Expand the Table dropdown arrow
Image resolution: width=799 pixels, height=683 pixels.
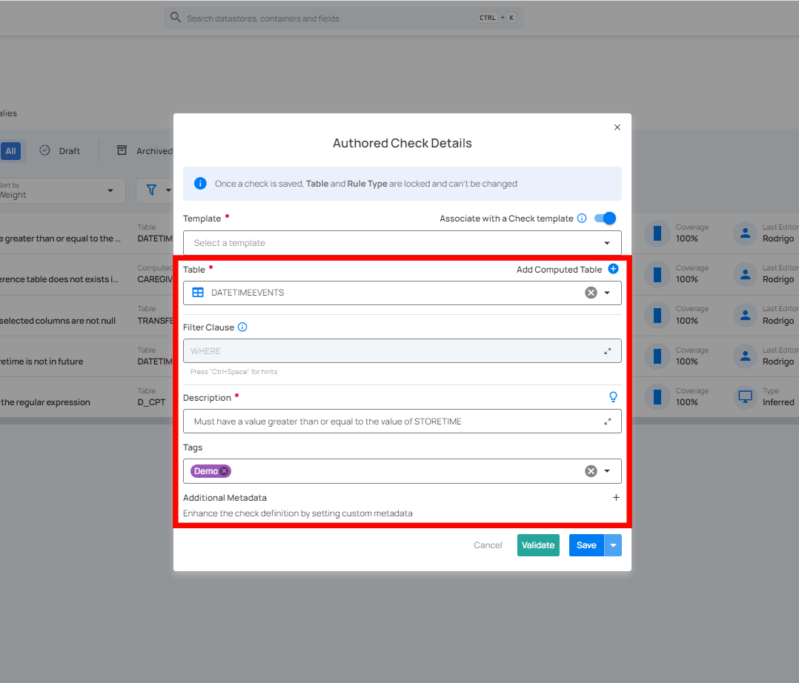point(607,293)
